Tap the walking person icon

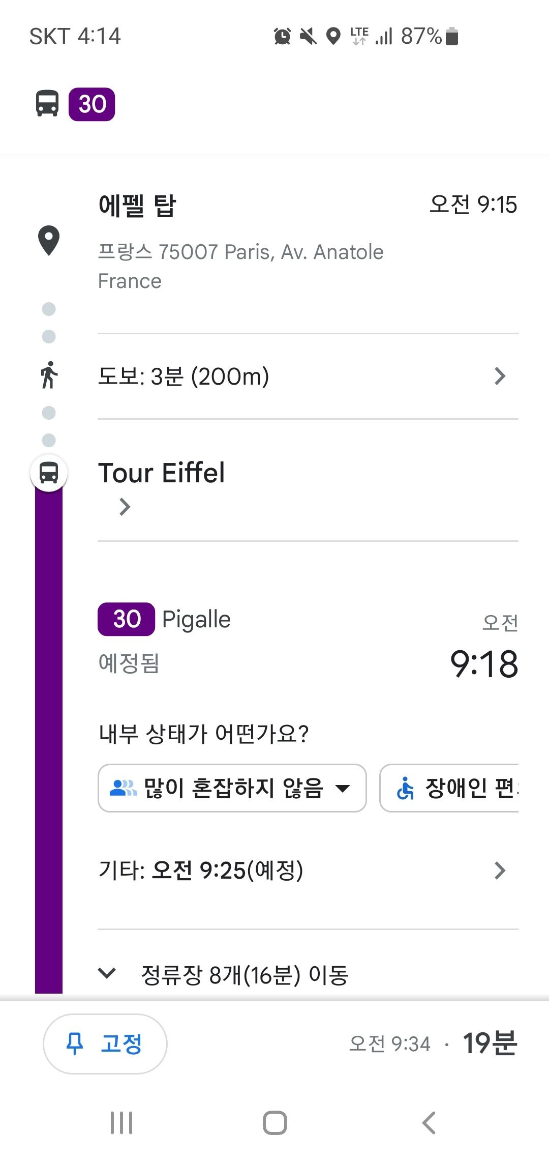[49, 375]
